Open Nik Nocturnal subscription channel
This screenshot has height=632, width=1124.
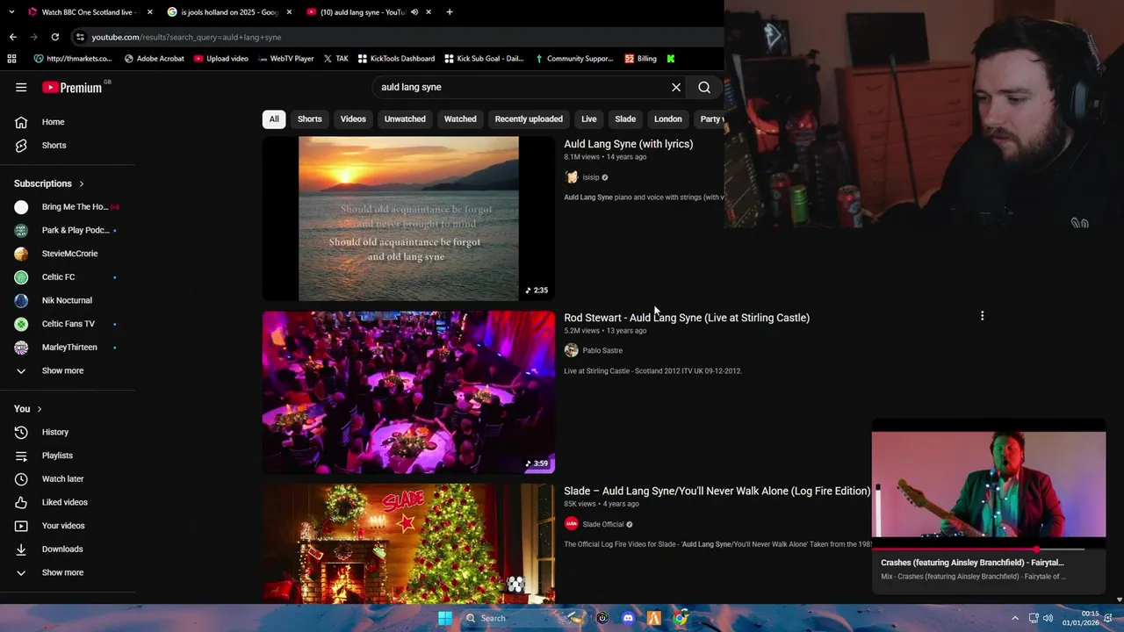click(x=67, y=300)
